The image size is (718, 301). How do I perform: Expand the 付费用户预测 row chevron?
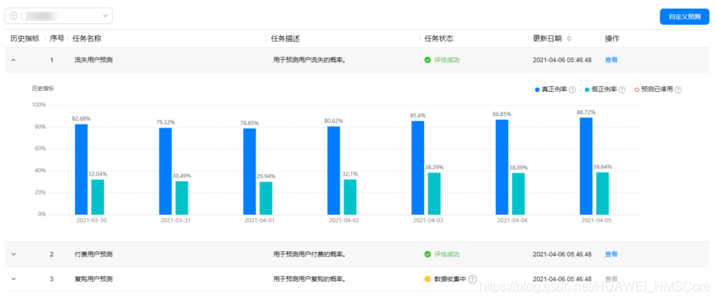[x=14, y=255]
